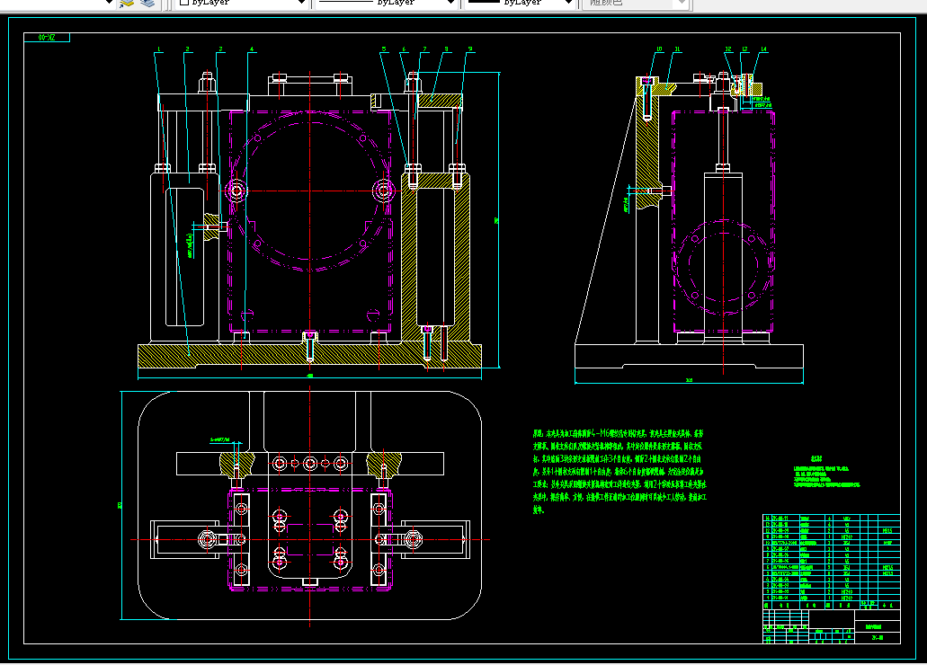Screen dimensions: 927x665
Task: Select the rotated drawing number box on frame
Action: (x=47, y=37)
